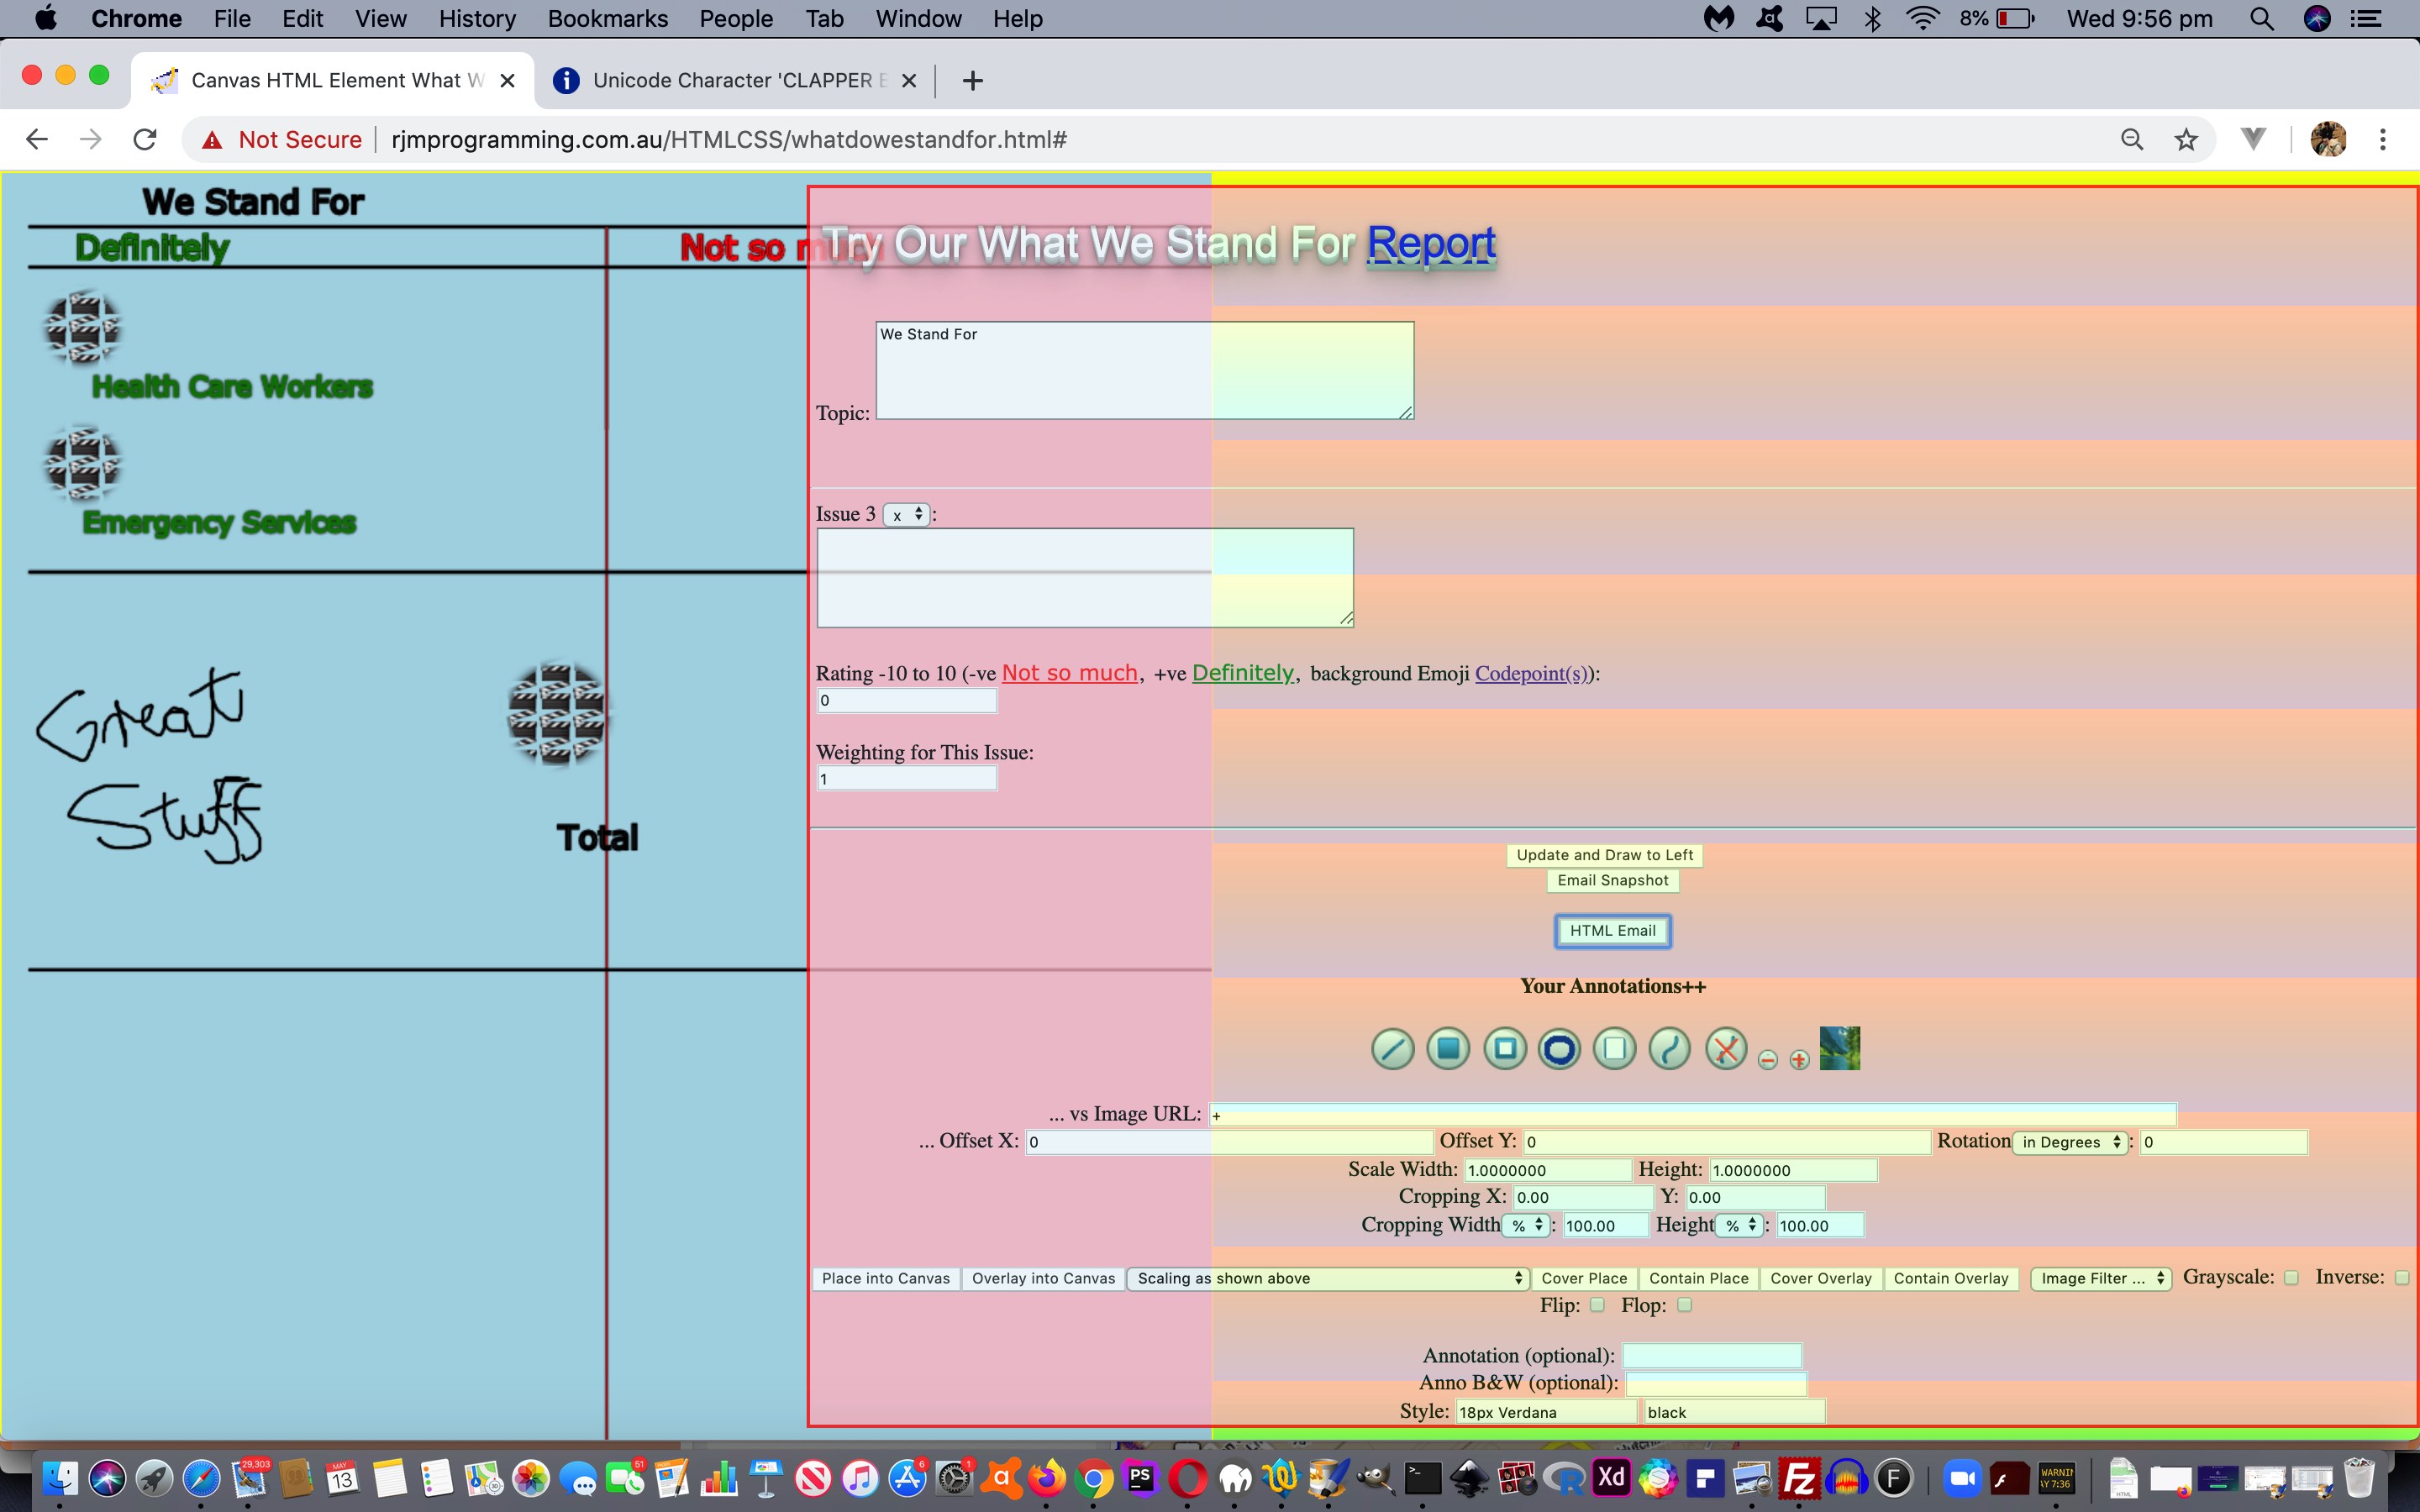Click the red X clear annotations tool
Screen dimensions: 2420x1512
coord(1725,1049)
